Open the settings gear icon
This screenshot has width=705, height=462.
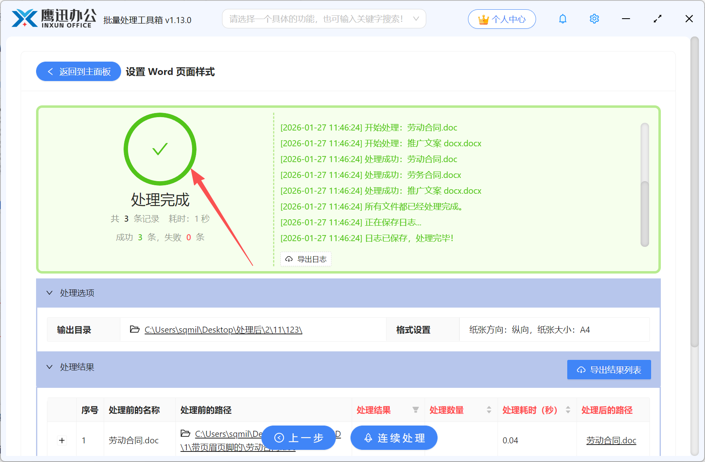point(594,19)
